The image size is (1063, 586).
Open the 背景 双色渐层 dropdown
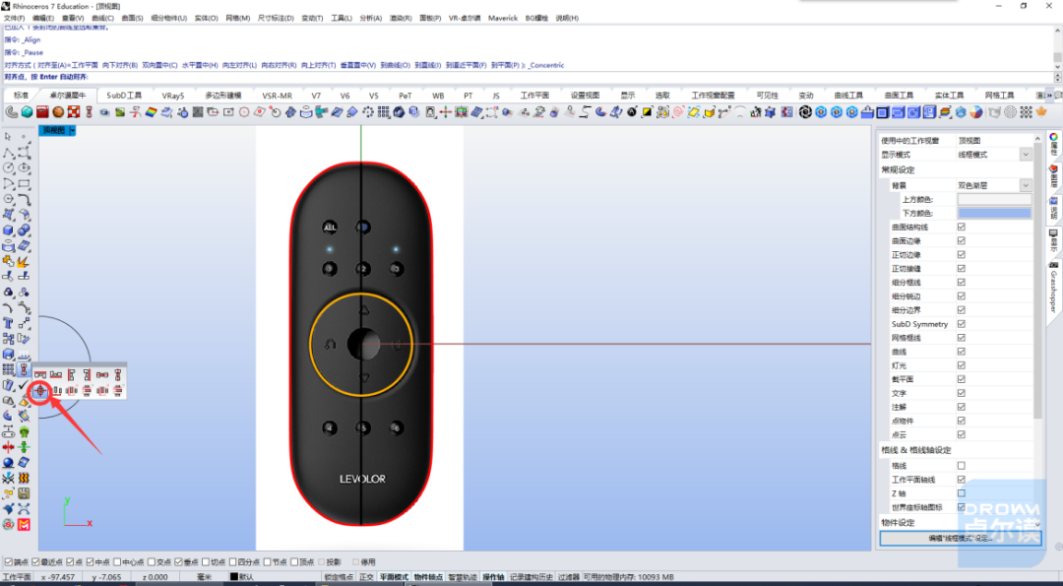(1026, 185)
